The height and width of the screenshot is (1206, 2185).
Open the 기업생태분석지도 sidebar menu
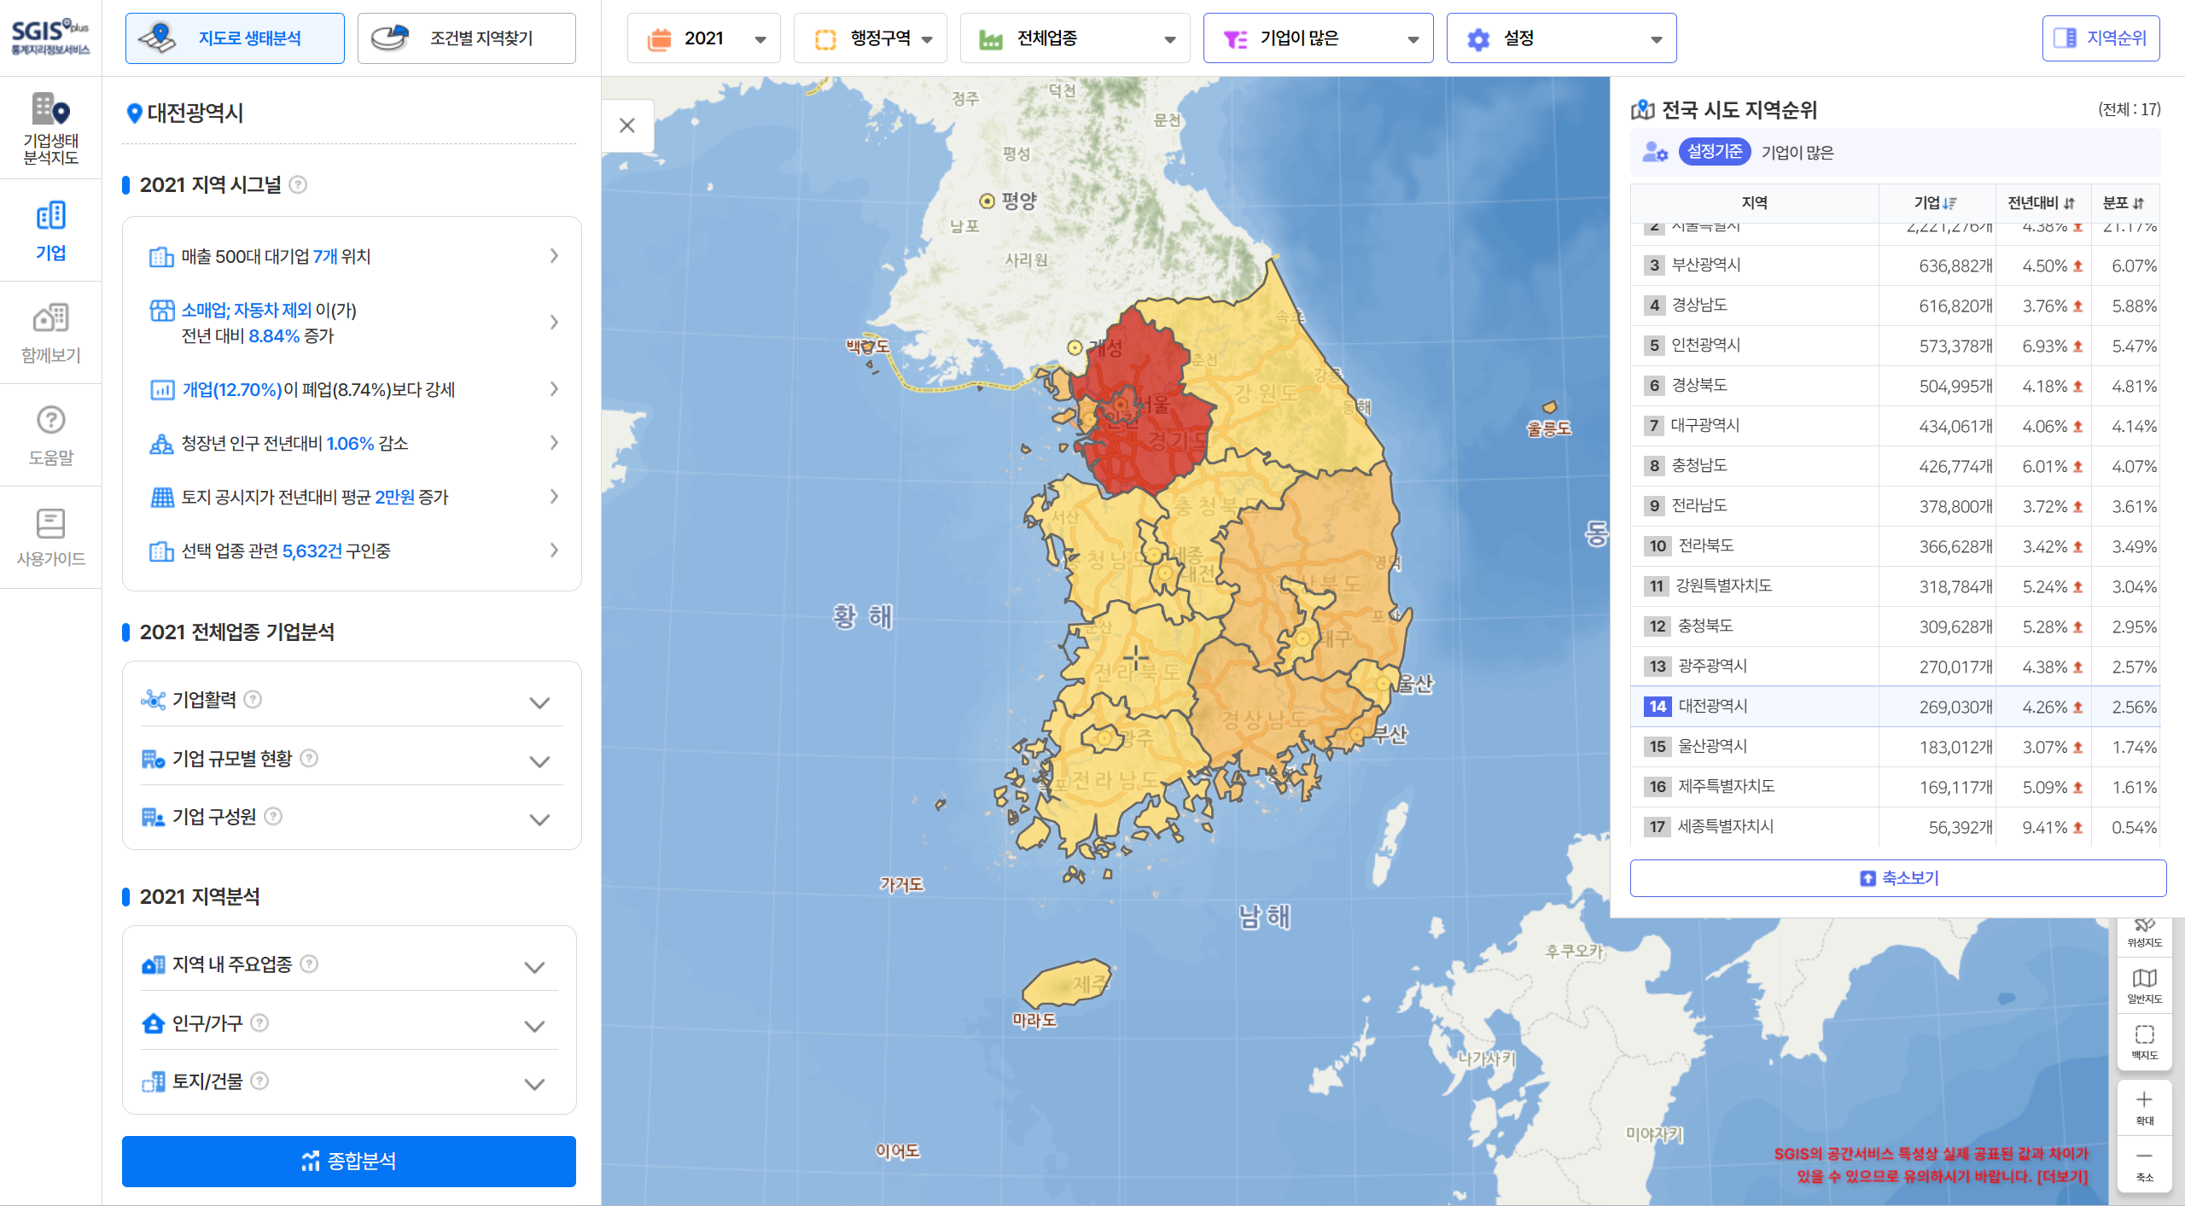click(x=51, y=128)
